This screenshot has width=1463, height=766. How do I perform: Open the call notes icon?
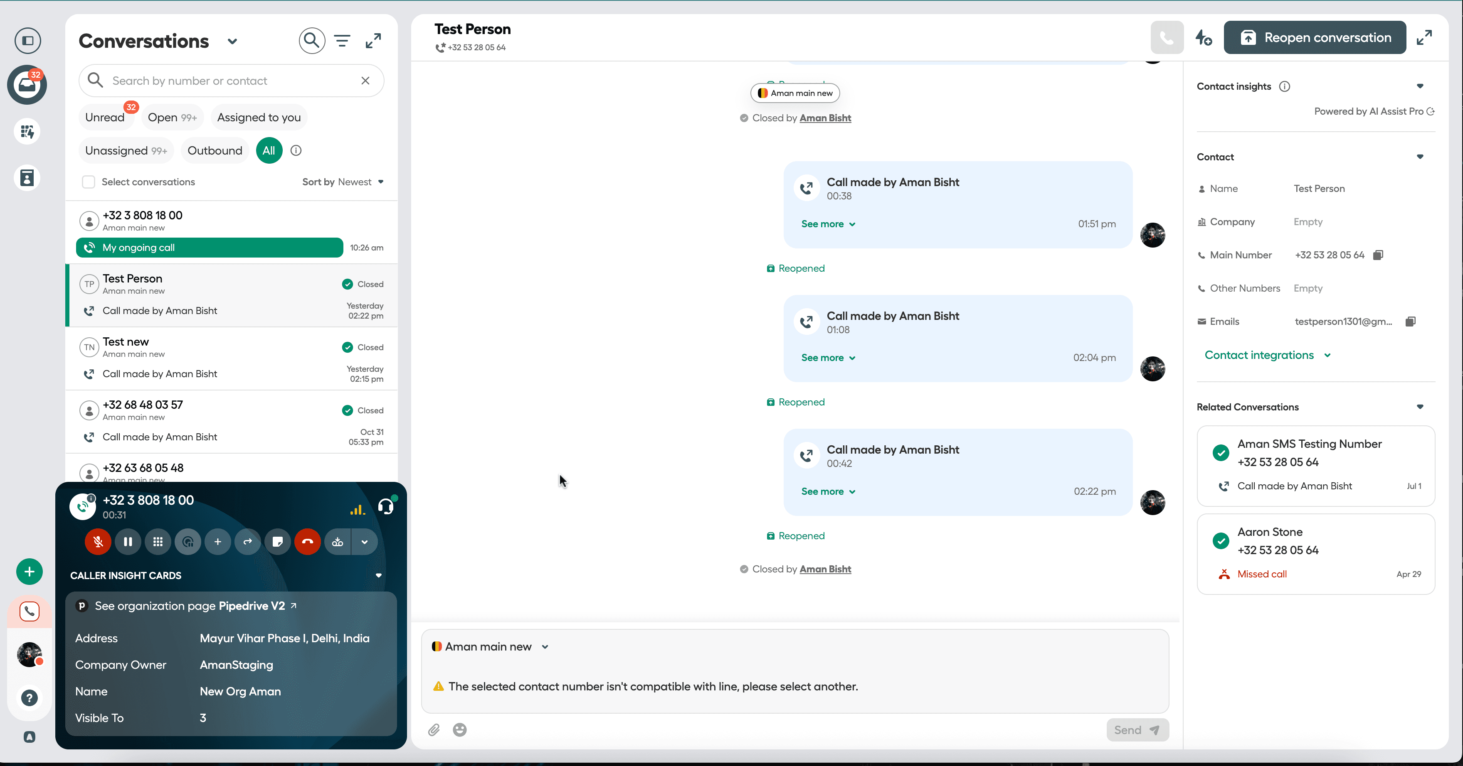coord(278,542)
